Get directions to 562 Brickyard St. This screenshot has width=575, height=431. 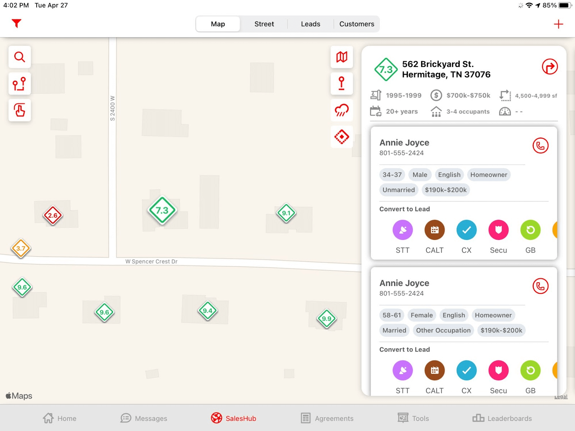click(x=549, y=66)
